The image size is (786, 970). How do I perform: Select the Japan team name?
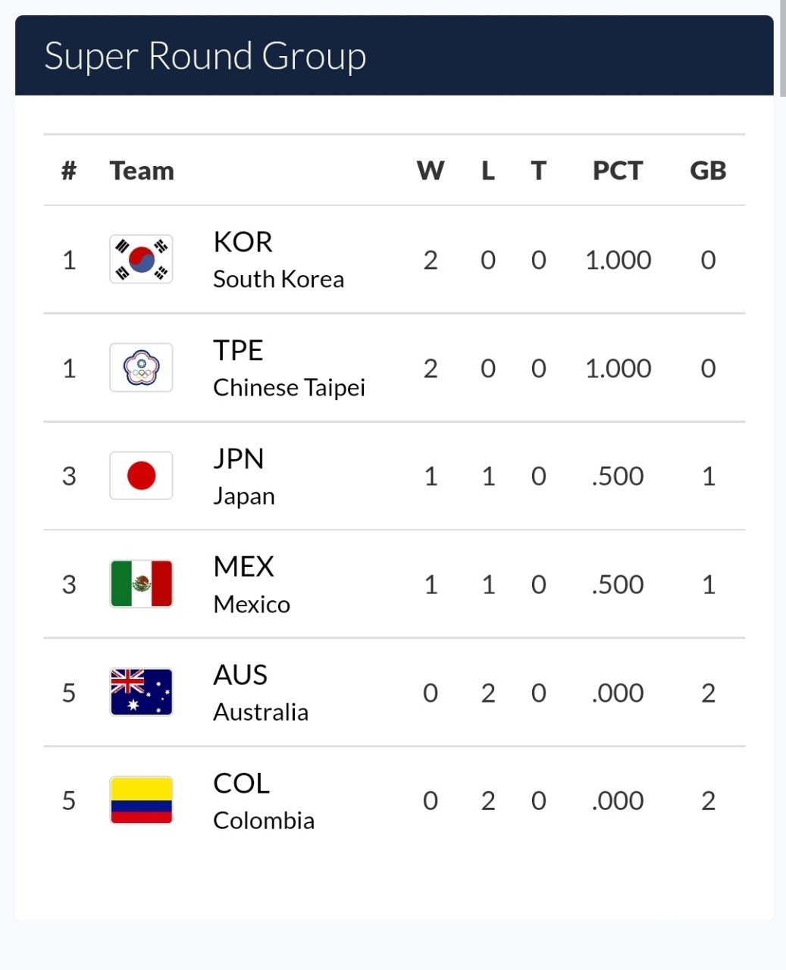[x=243, y=477]
